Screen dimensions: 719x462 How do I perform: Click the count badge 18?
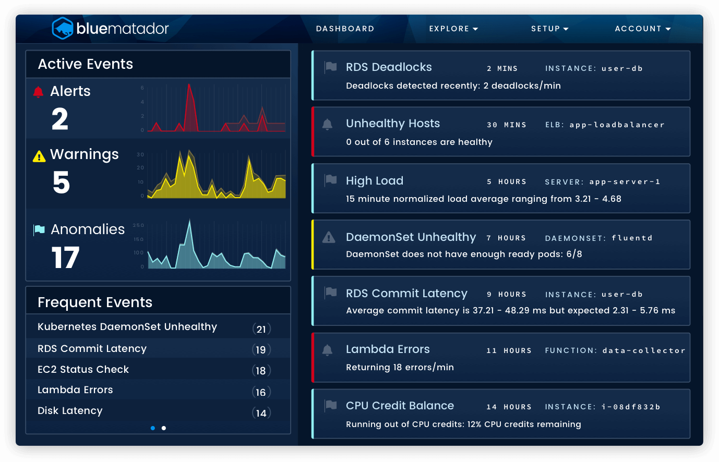pos(261,371)
